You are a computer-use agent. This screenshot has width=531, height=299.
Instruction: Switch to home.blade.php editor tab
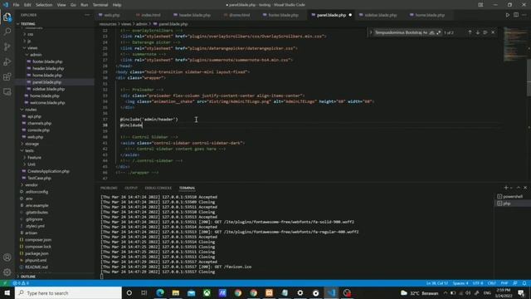point(427,15)
